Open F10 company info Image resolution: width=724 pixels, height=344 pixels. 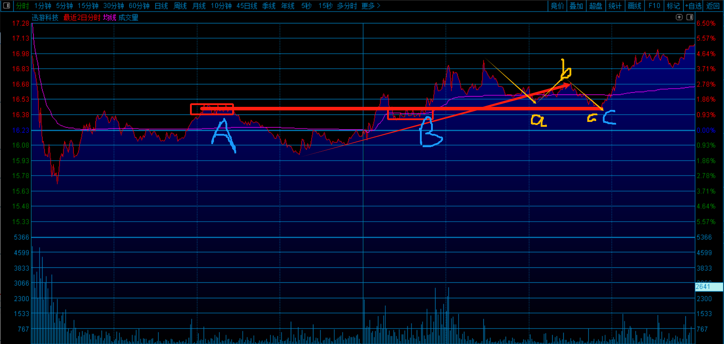click(x=654, y=6)
